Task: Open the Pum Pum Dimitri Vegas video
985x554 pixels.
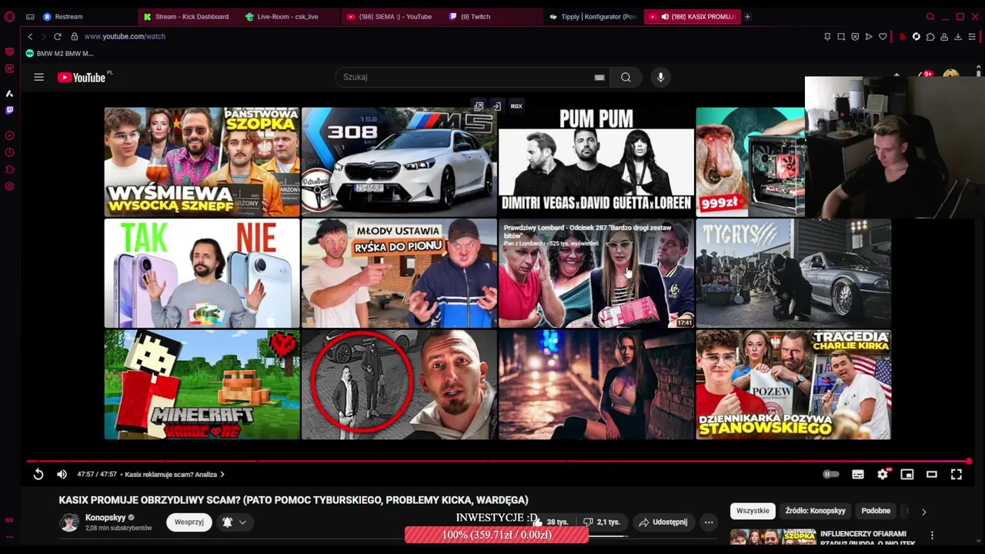Action: point(596,162)
